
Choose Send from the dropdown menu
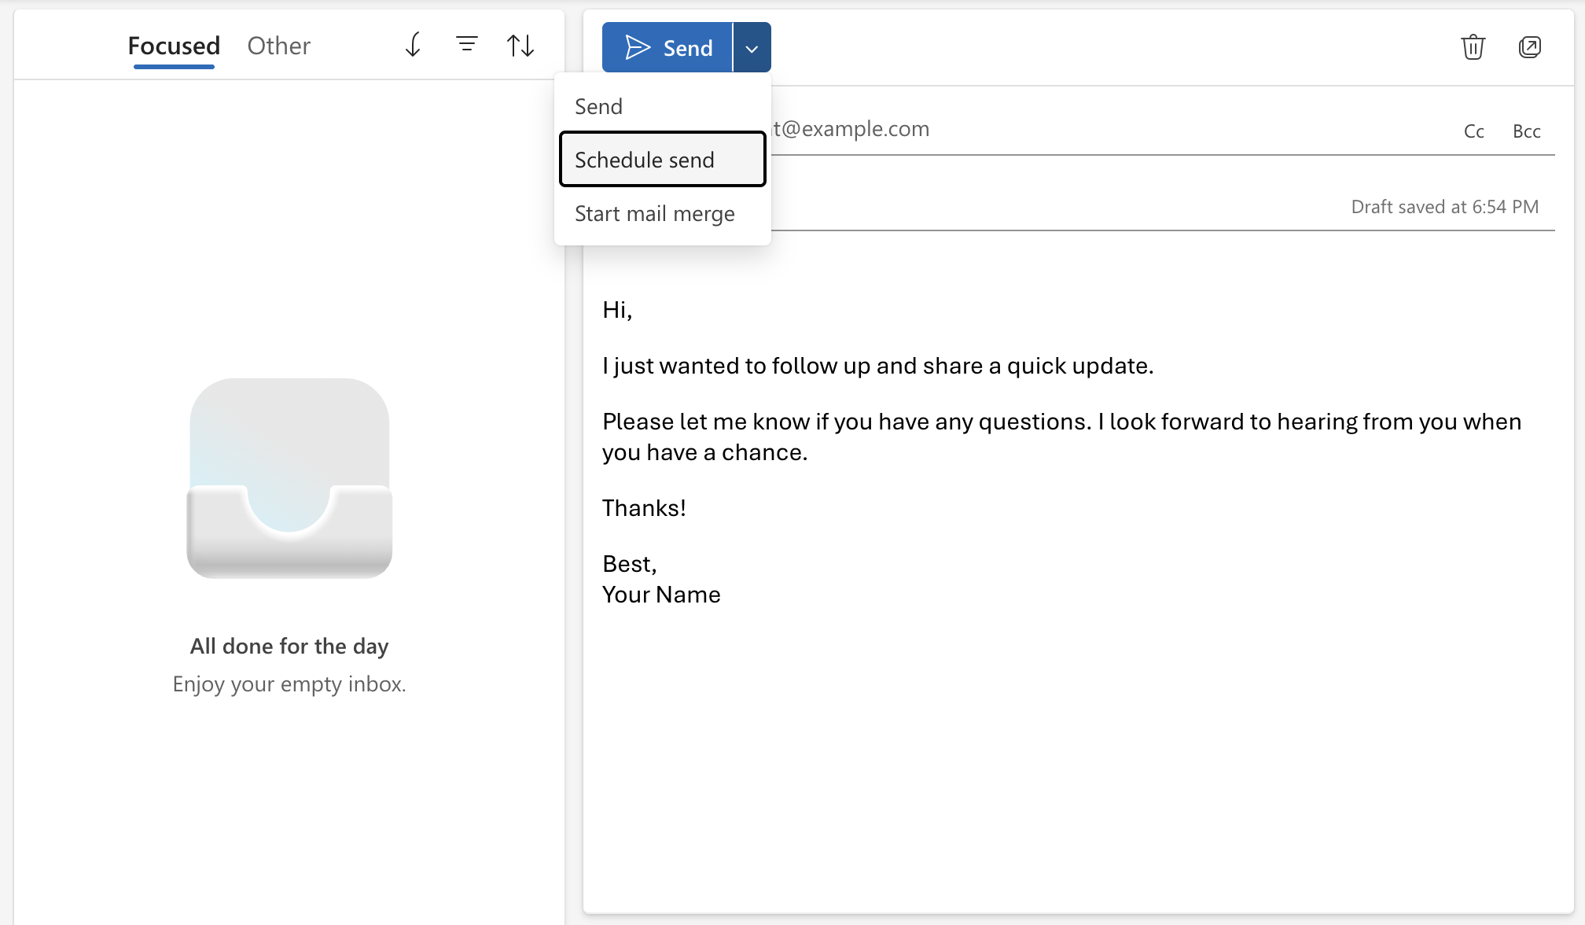662,106
